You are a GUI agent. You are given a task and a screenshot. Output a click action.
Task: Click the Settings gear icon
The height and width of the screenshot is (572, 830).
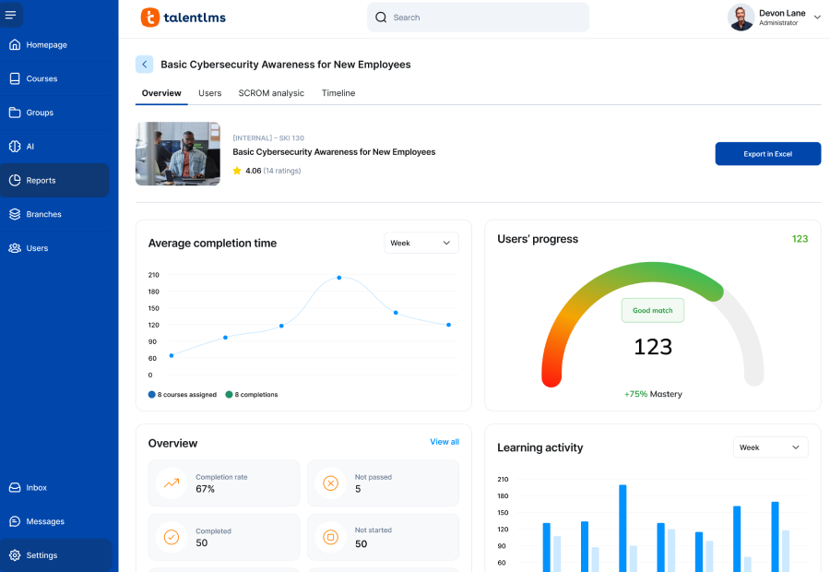tap(15, 555)
